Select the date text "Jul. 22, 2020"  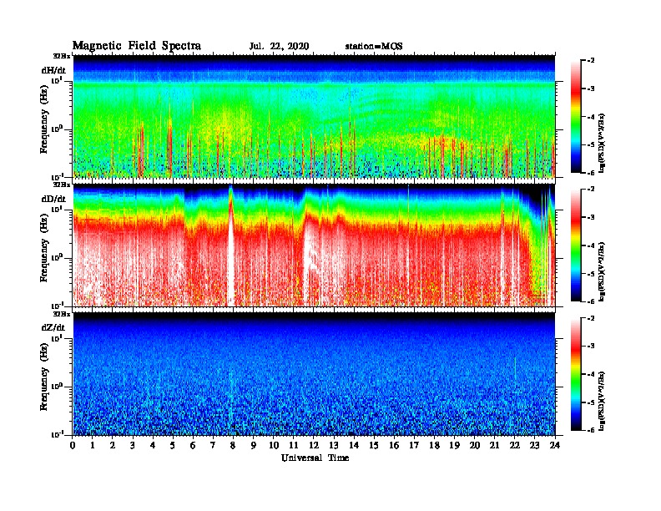[279, 47]
